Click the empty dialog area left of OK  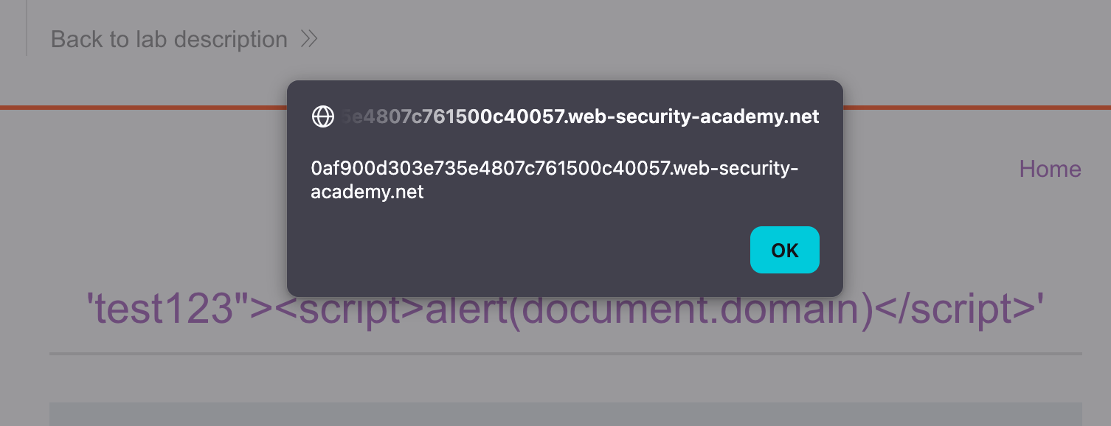point(516,251)
